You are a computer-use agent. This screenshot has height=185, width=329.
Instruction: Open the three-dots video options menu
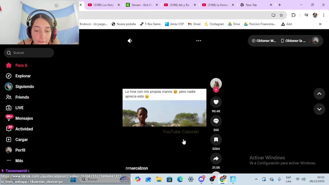point(199,41)
